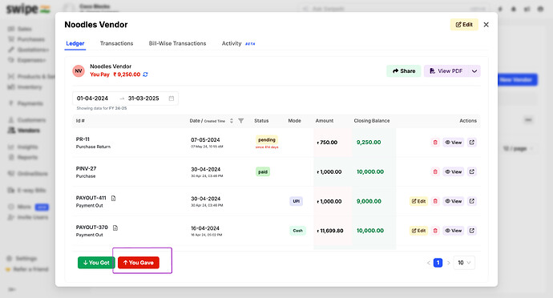The image size is (553, 298).
Task: Click closing balance 9,250.00
Action: [369, 143]
